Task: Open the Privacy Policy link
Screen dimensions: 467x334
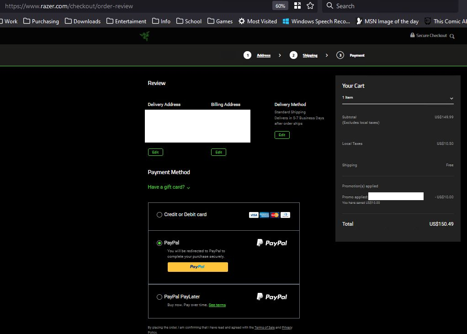Action: tap(287, 328)
